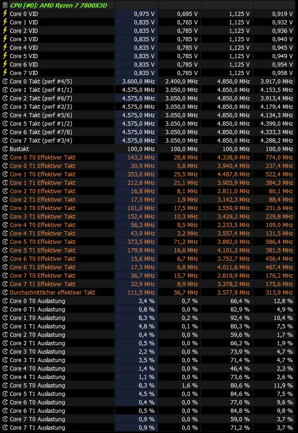Image resolution: width=298 pixels, height=433 pixels.
Task: Click the clock icon of Core 3 Takt (perf #2/3)
Action: coord(5,106)
